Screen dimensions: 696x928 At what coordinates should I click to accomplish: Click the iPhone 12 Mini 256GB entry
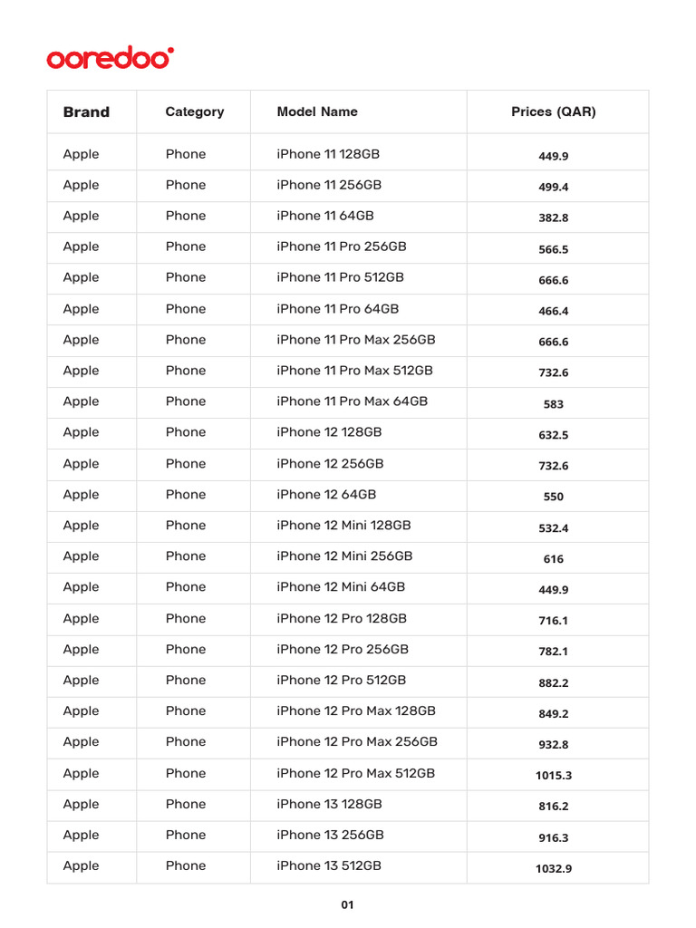tap(344, 556)
